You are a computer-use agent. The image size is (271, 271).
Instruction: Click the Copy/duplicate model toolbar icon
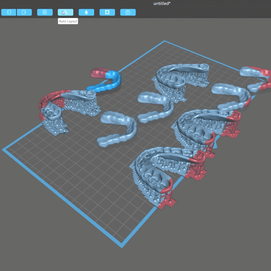(45, 12)
